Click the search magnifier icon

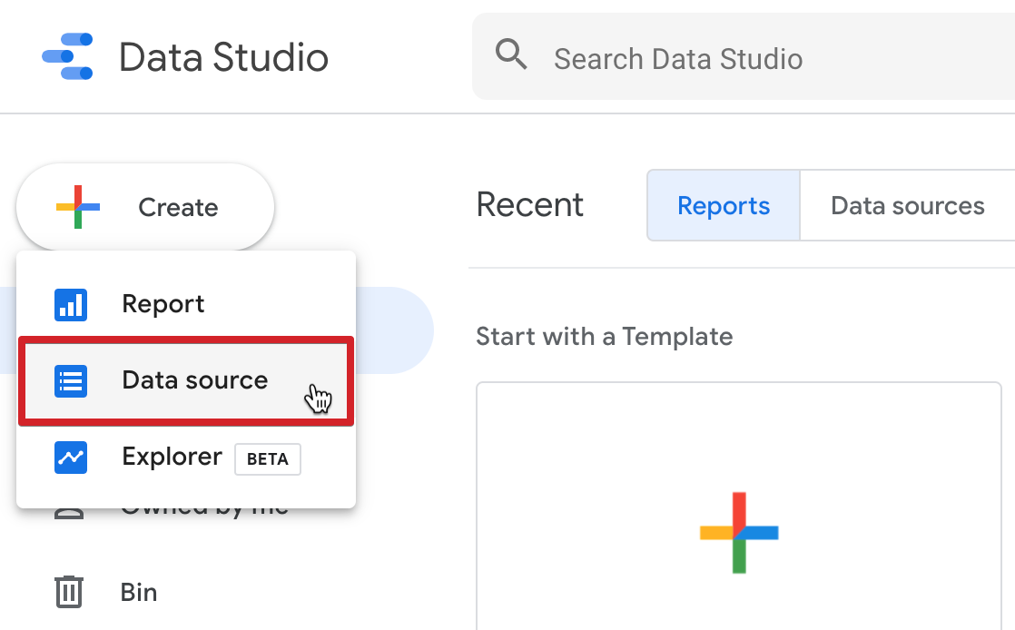511,54
